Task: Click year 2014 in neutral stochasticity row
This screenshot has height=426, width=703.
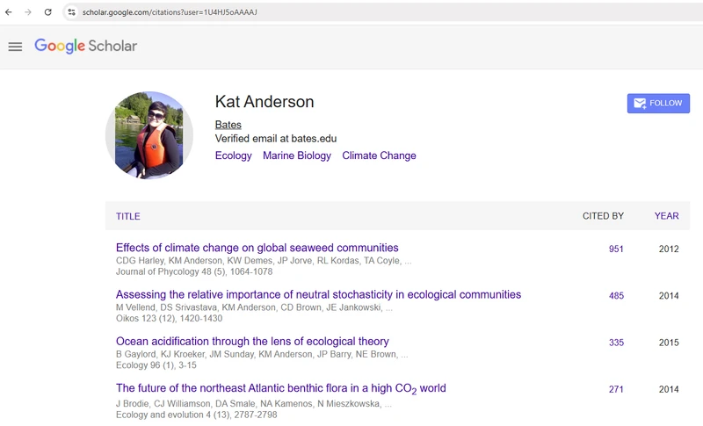Action: (x=669, y=296)
